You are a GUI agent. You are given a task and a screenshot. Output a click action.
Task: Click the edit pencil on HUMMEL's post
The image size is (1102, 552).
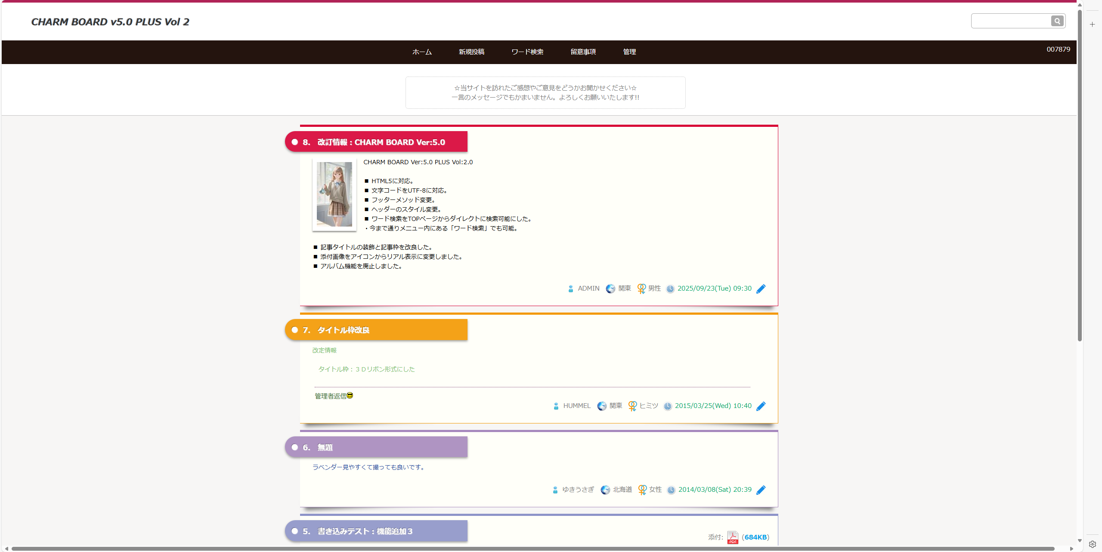(x=761, y=406)
